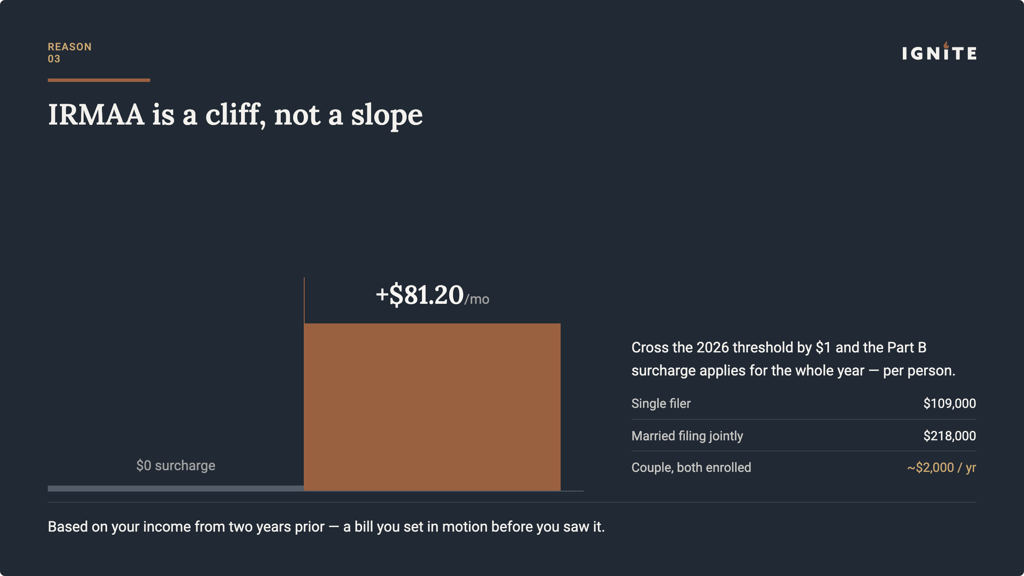Viewport: 1024px width, 576px height.
Task: Click the orange accent line under REASON 03
Action: coord(99,80)
